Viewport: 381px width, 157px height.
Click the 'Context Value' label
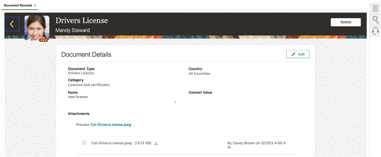[x=200, y=92]
